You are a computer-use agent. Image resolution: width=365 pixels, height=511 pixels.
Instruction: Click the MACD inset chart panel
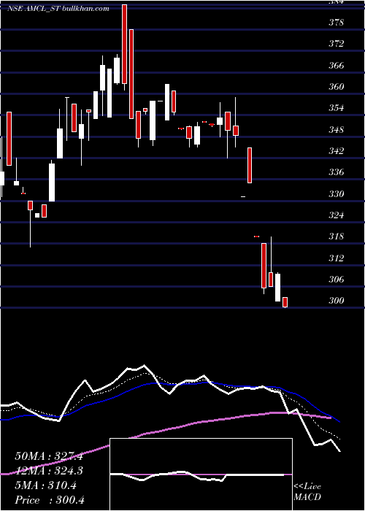tap(201, 474)
